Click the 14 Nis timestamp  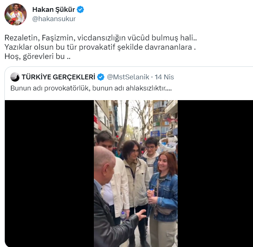pyautogui.click(x=164, y=77)
